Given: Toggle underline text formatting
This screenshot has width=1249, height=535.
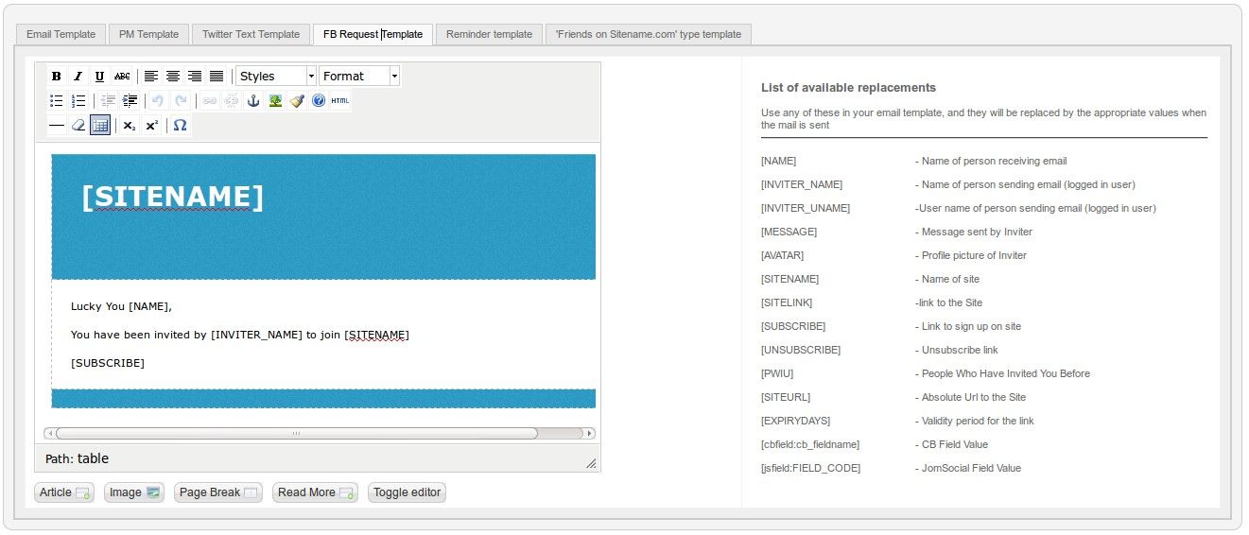Looking at the screenshot, I should [99, 77].
